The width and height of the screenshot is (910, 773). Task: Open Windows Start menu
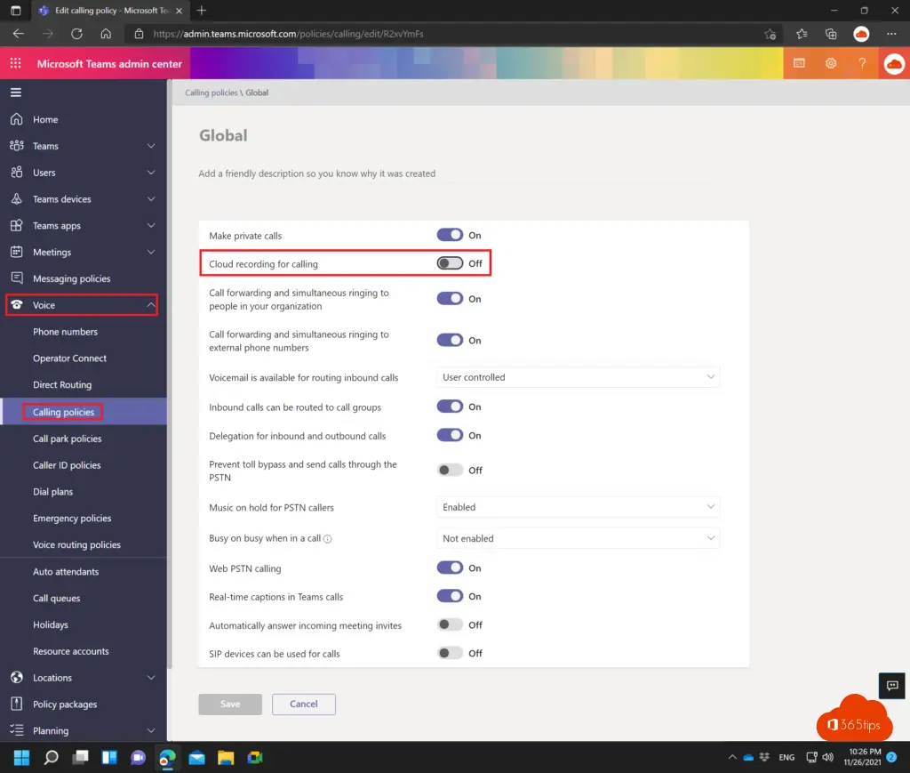pyautogui.click(x=21, y=757)
